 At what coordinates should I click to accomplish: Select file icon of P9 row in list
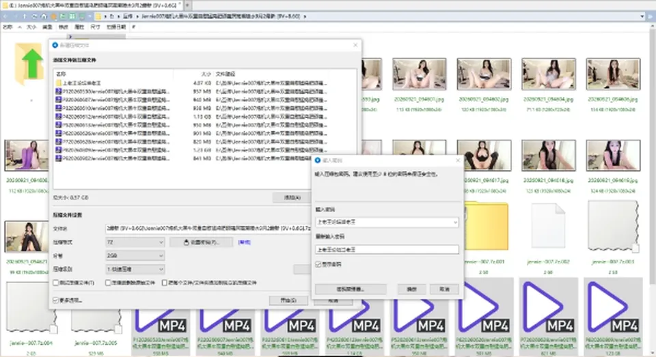(x=59, y=158)
